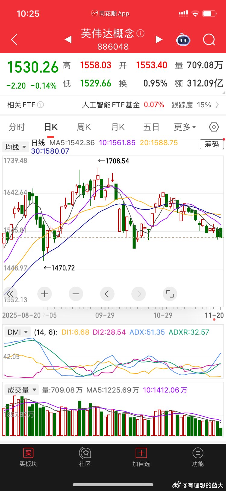226x491 pixels.
Task: Switch to previous sector with left triangle
Action: point(68,39)
